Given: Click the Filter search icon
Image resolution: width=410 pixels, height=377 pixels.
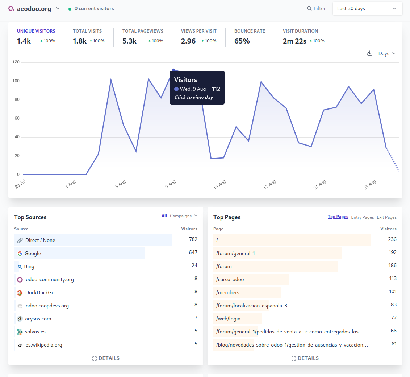Looking at the screenshot, I should coord(309,8).
